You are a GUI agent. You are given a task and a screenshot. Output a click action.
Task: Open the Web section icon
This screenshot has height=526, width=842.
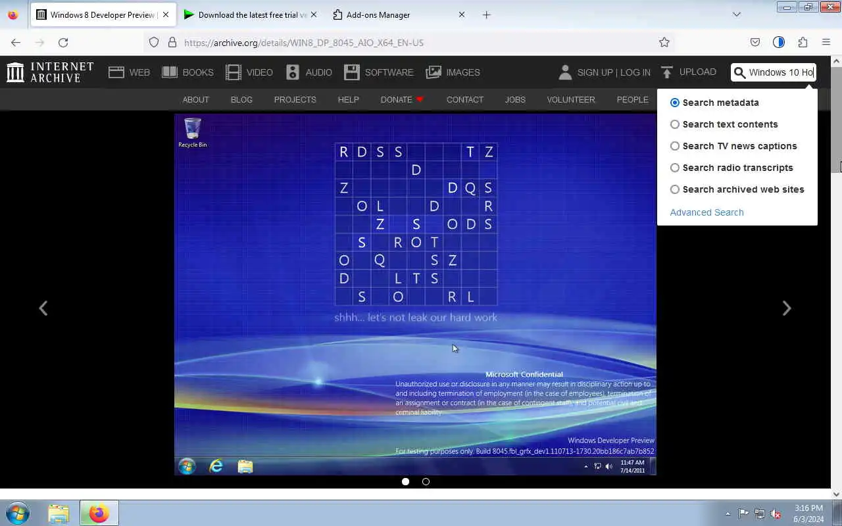tap(116, 72)
